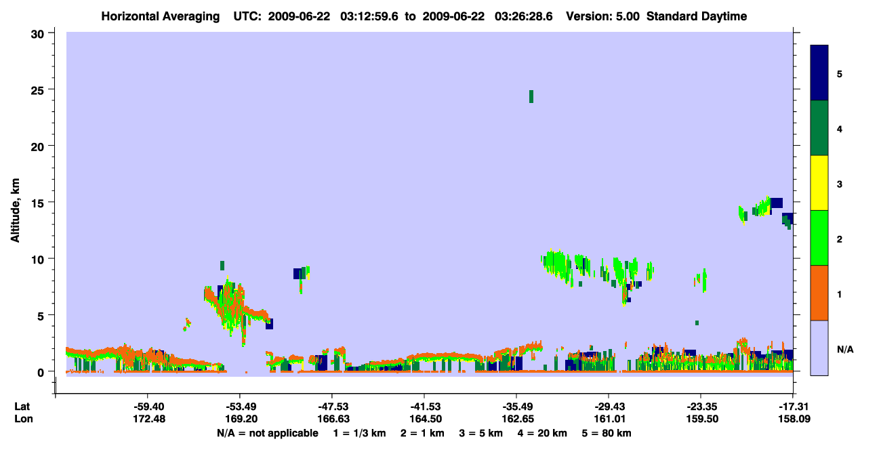Click the 'Standard Daytime' text
Viewport: 881px width, 452px height.
point(697,17)
